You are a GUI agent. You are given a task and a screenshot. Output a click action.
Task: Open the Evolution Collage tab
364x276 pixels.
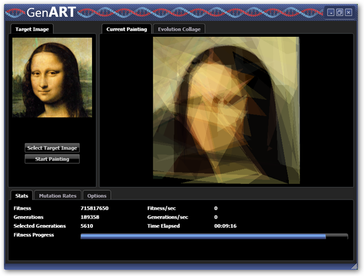(179, 29)
